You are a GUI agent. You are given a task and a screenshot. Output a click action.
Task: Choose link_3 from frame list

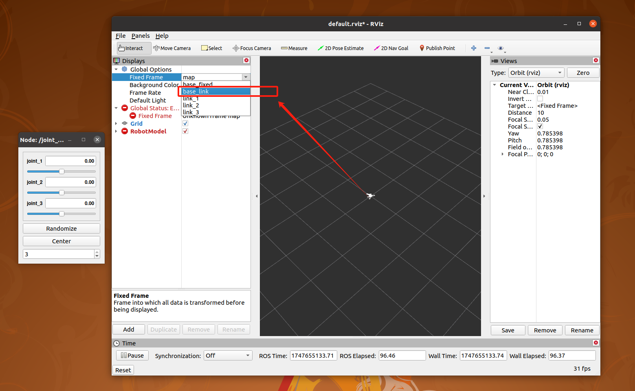coord(216,112)
